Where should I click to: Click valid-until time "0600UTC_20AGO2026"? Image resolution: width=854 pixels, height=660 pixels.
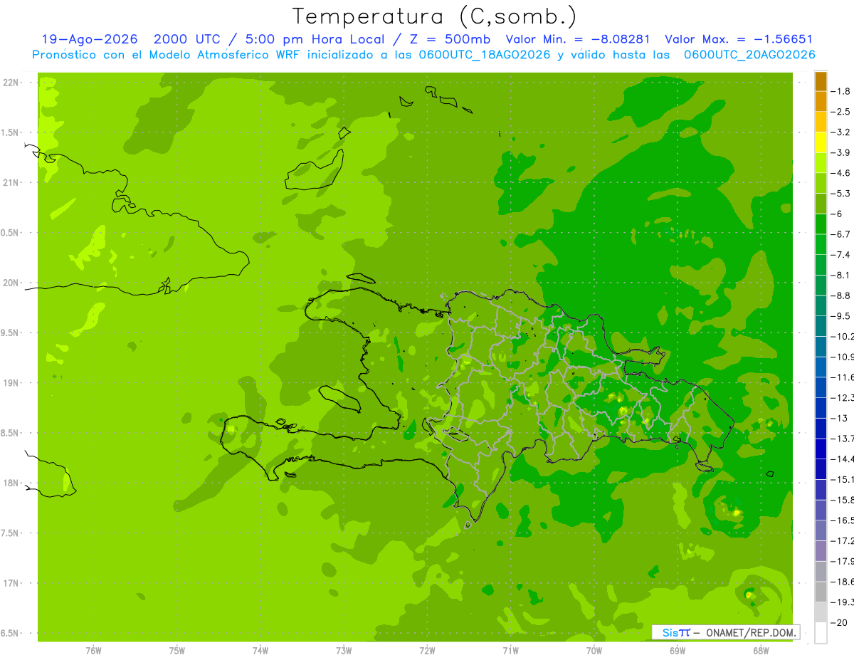tap(749, 55)
